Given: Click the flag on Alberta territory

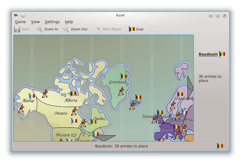Looking at the screenshot, I should coord(73,94).
